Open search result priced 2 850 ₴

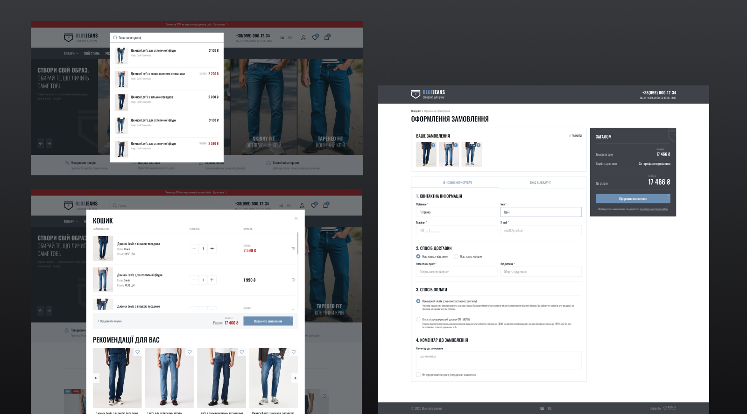[167, 102]
